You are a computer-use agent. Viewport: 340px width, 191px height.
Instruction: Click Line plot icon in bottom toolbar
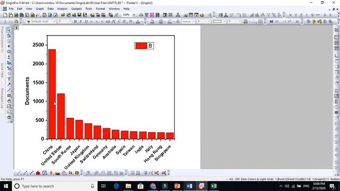[19, 173]
